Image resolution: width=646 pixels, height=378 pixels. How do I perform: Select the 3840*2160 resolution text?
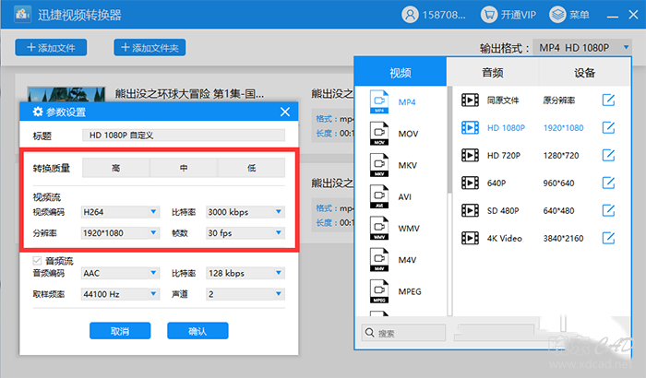[x=563, y=238]
